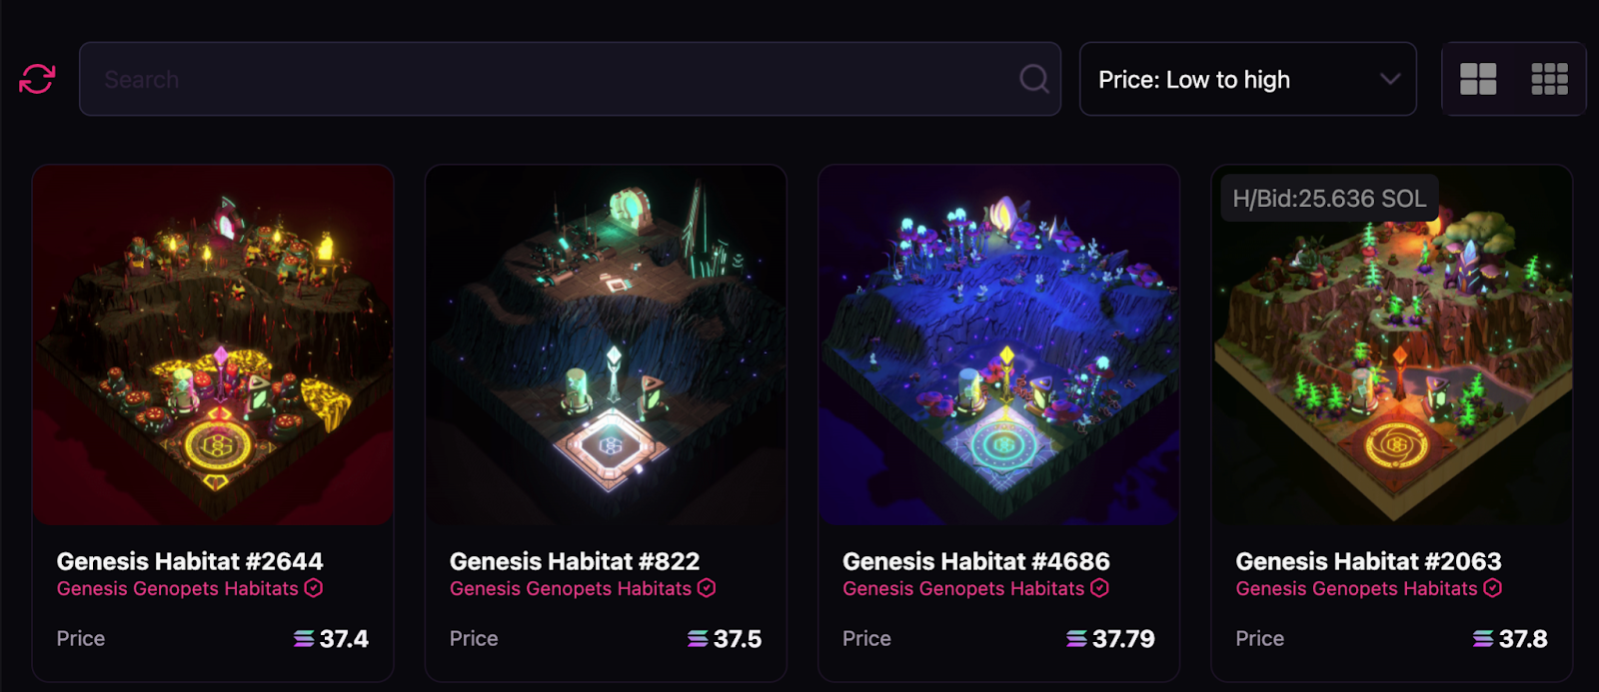Click the pink refresh listings icon
1599x692 pixels.
coord(37,79)
